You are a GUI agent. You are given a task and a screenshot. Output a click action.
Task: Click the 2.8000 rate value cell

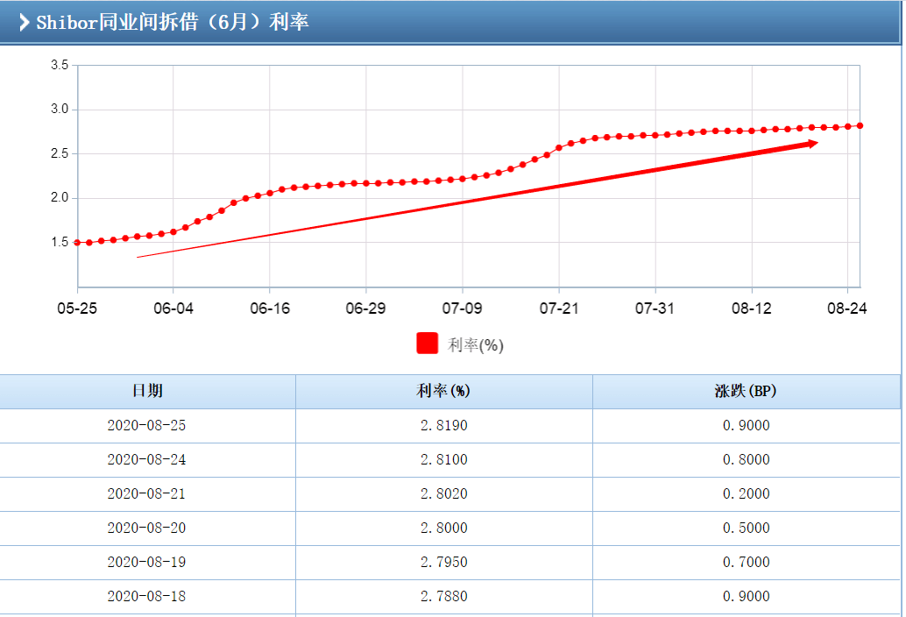point(443,528)
